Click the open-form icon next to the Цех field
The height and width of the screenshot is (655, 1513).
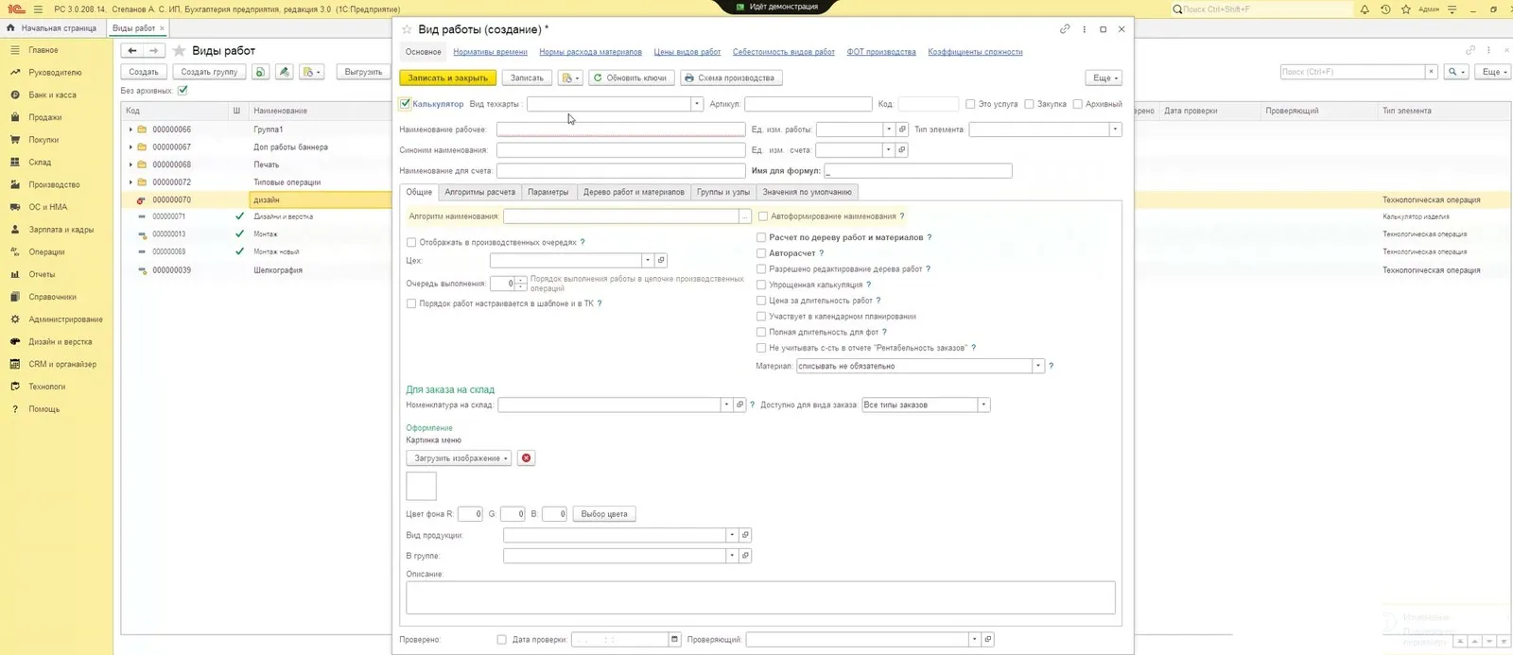(x=661, y=260)
